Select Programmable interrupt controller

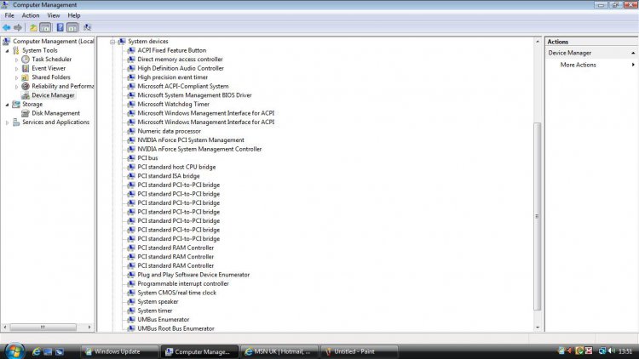coord(183,283)
